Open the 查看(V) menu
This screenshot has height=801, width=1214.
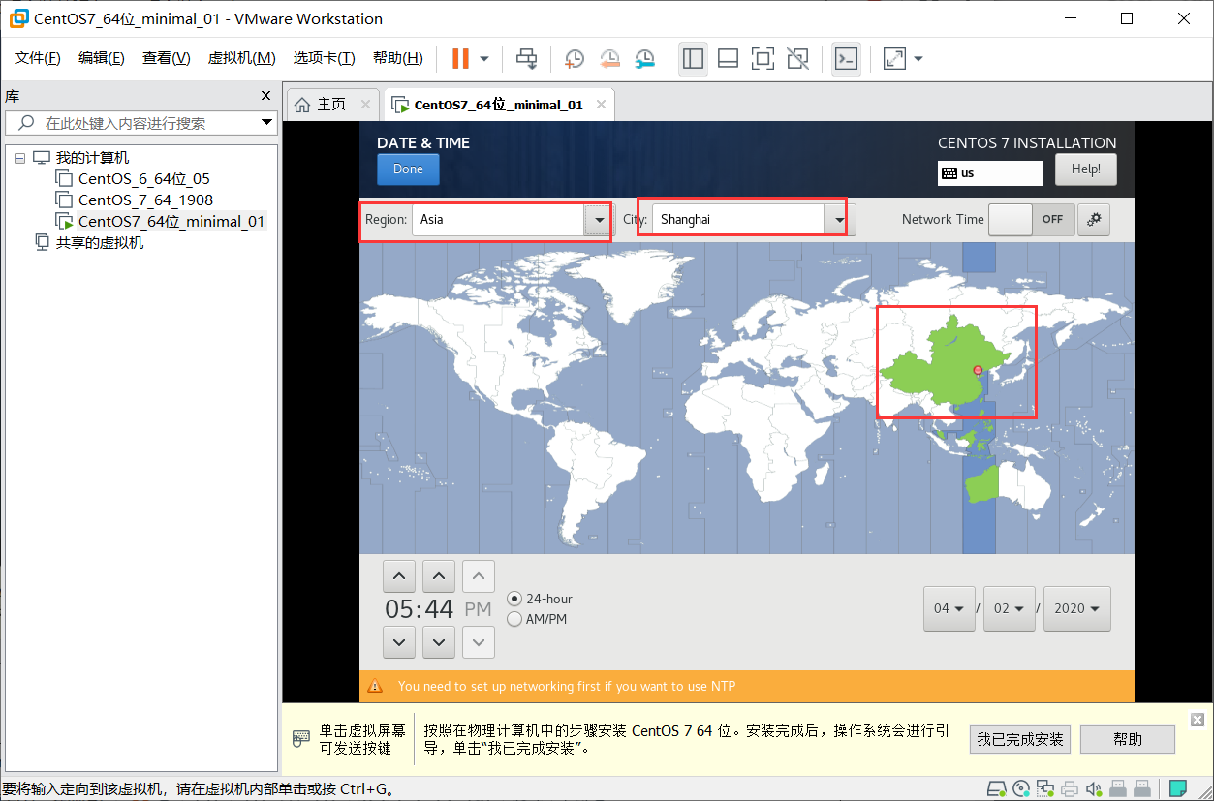click(167, 58)
